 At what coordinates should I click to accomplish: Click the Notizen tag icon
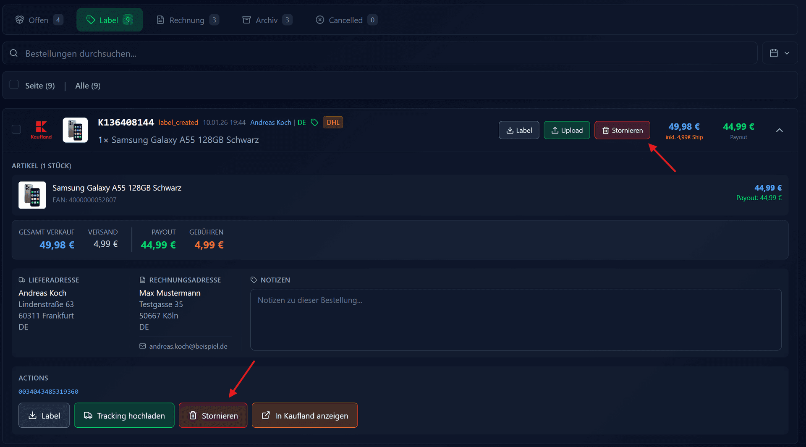pyautogui.click(x=254, y=280)
